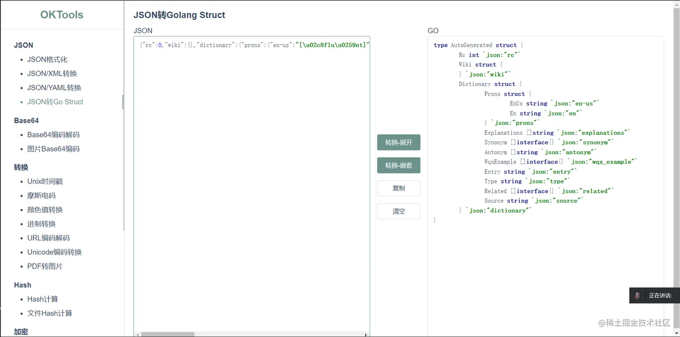This screenshot has height=337, width=680.
Task: Click the 转换 sidebar section heading
Action: [x=21, y=167]
